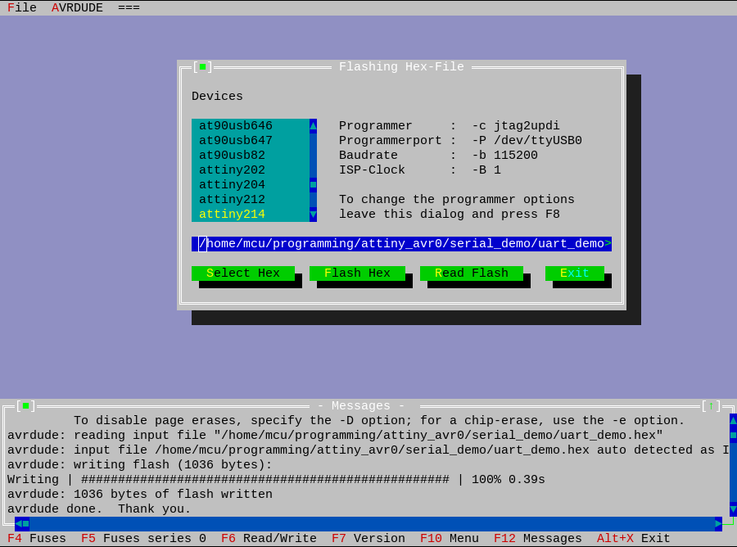The width and height of the screenshot is (737, 547).
Task: Click the hex path field's right overflow arrow
Action: 608,243
